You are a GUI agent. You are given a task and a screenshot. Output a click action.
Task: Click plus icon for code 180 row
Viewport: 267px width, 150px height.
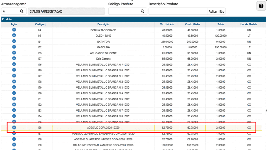(x=14, y=93)
